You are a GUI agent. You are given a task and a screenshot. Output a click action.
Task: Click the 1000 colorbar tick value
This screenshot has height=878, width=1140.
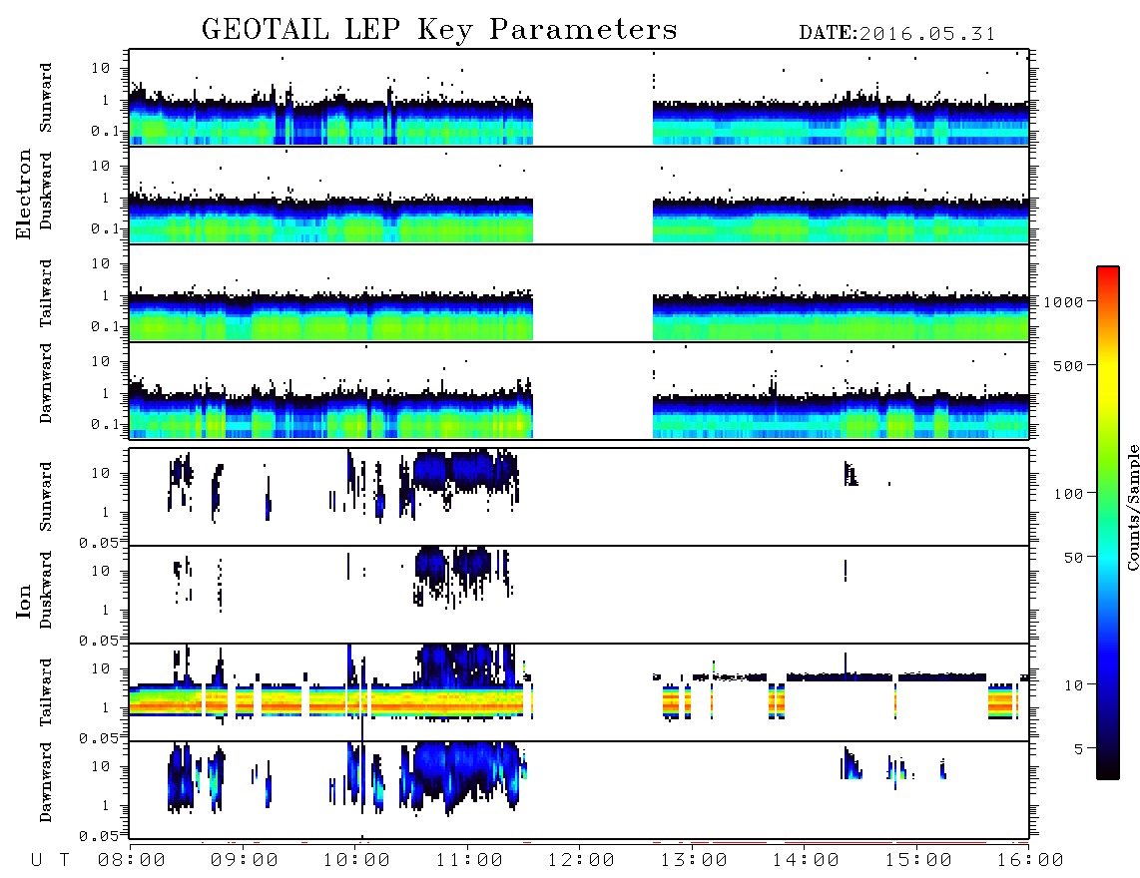click(1063, 301)
